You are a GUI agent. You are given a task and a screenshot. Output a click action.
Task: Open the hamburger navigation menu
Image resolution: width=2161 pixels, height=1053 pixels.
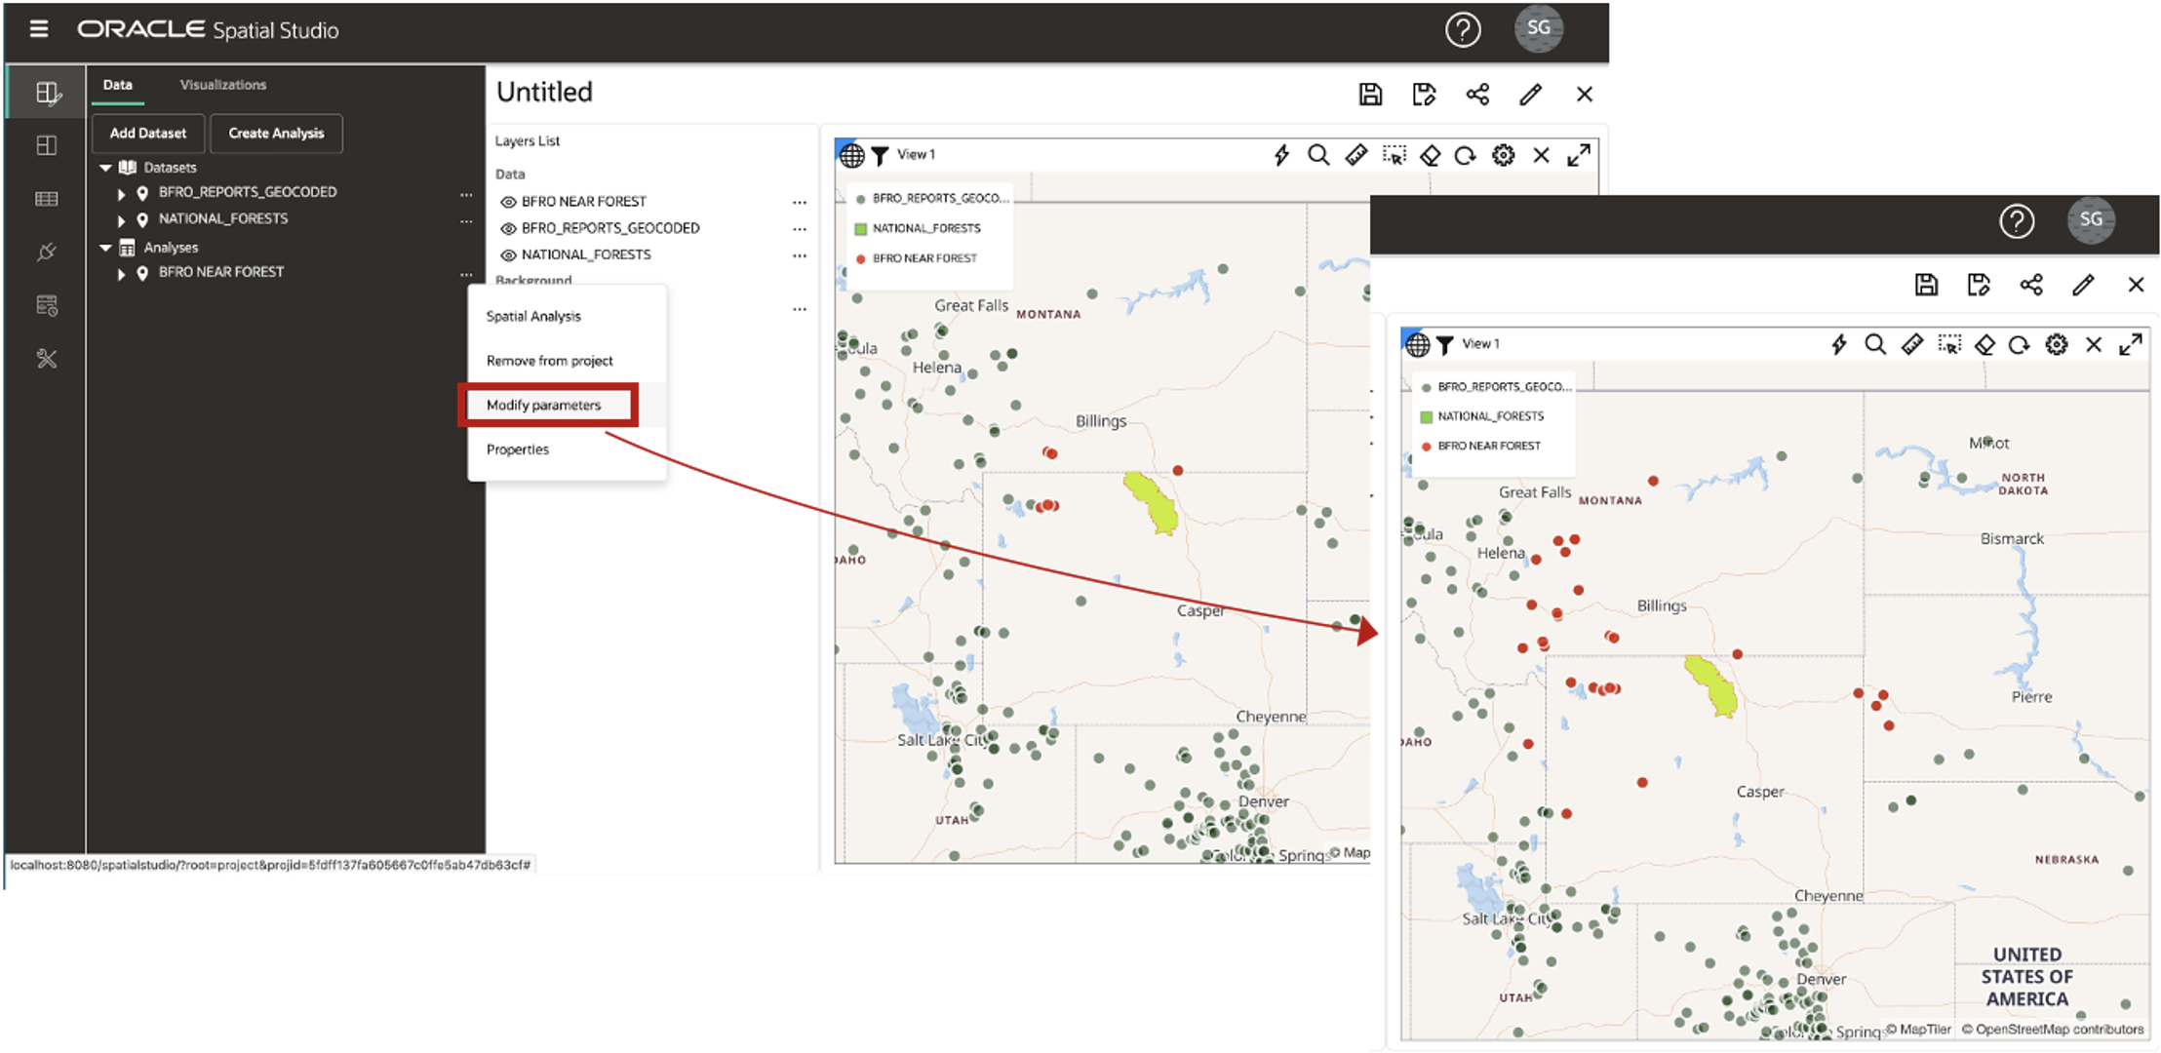[39, 29]
